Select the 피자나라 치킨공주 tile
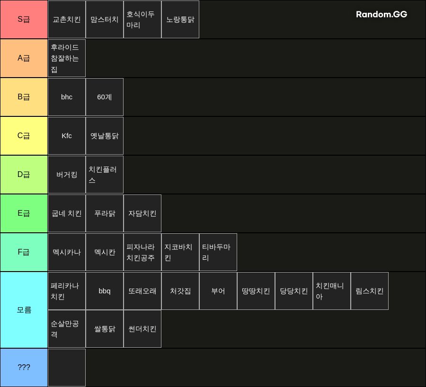Viewport: 426px width, 387px height. point(142,252)
